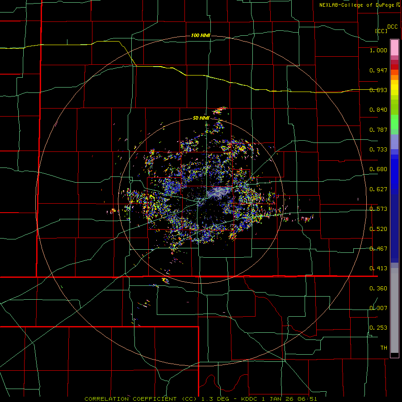Click the 0.947 color scale value
This screenshot has height=402, width=402.
point(378,70)
